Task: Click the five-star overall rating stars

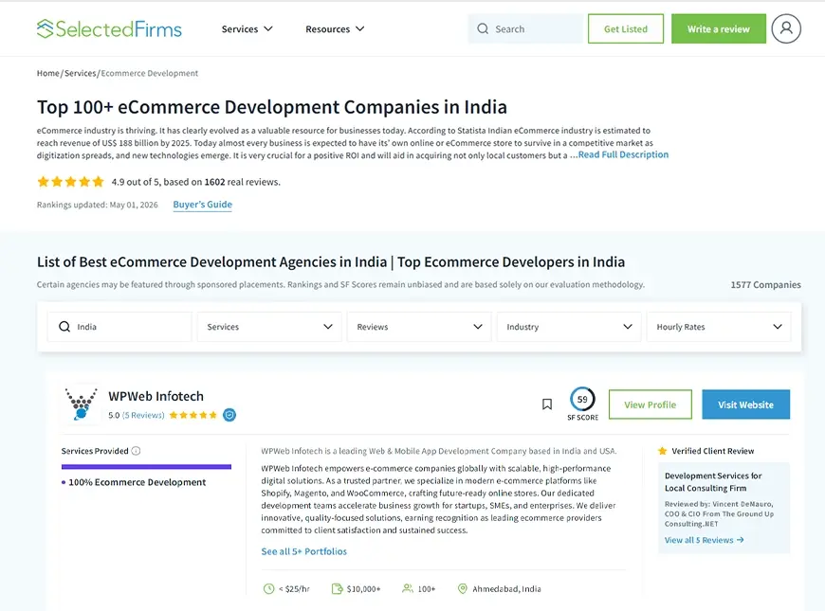Action: tap(70, 182)
